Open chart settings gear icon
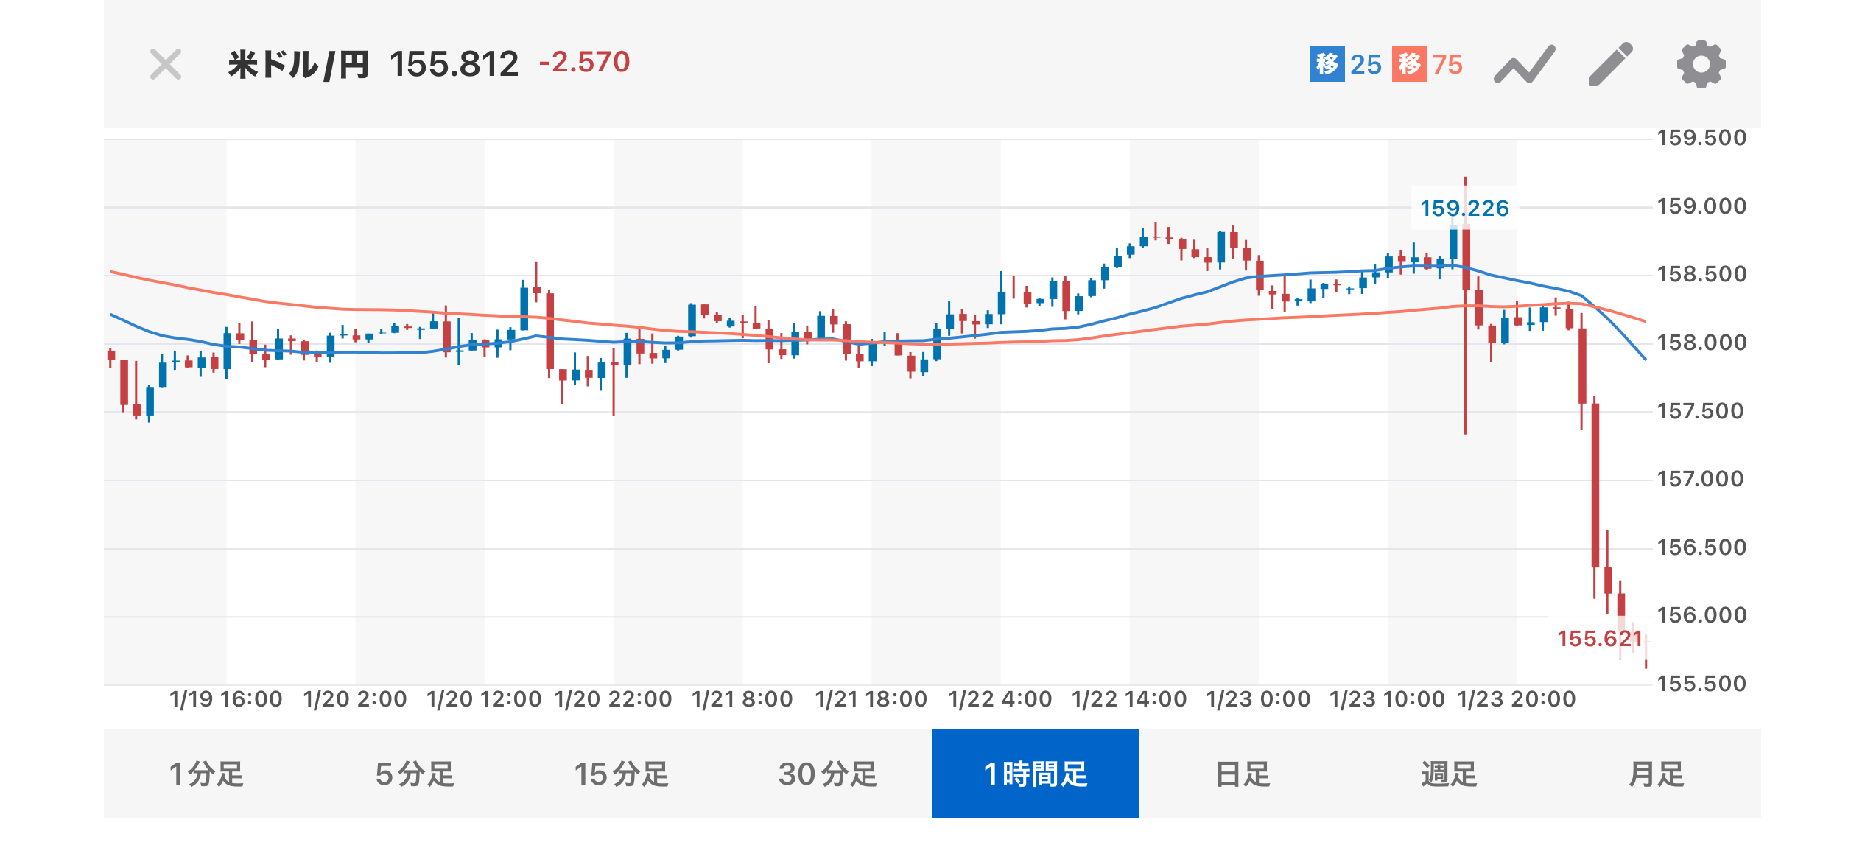Screen dimensions: 1865x862 [x=1701, y=65]
